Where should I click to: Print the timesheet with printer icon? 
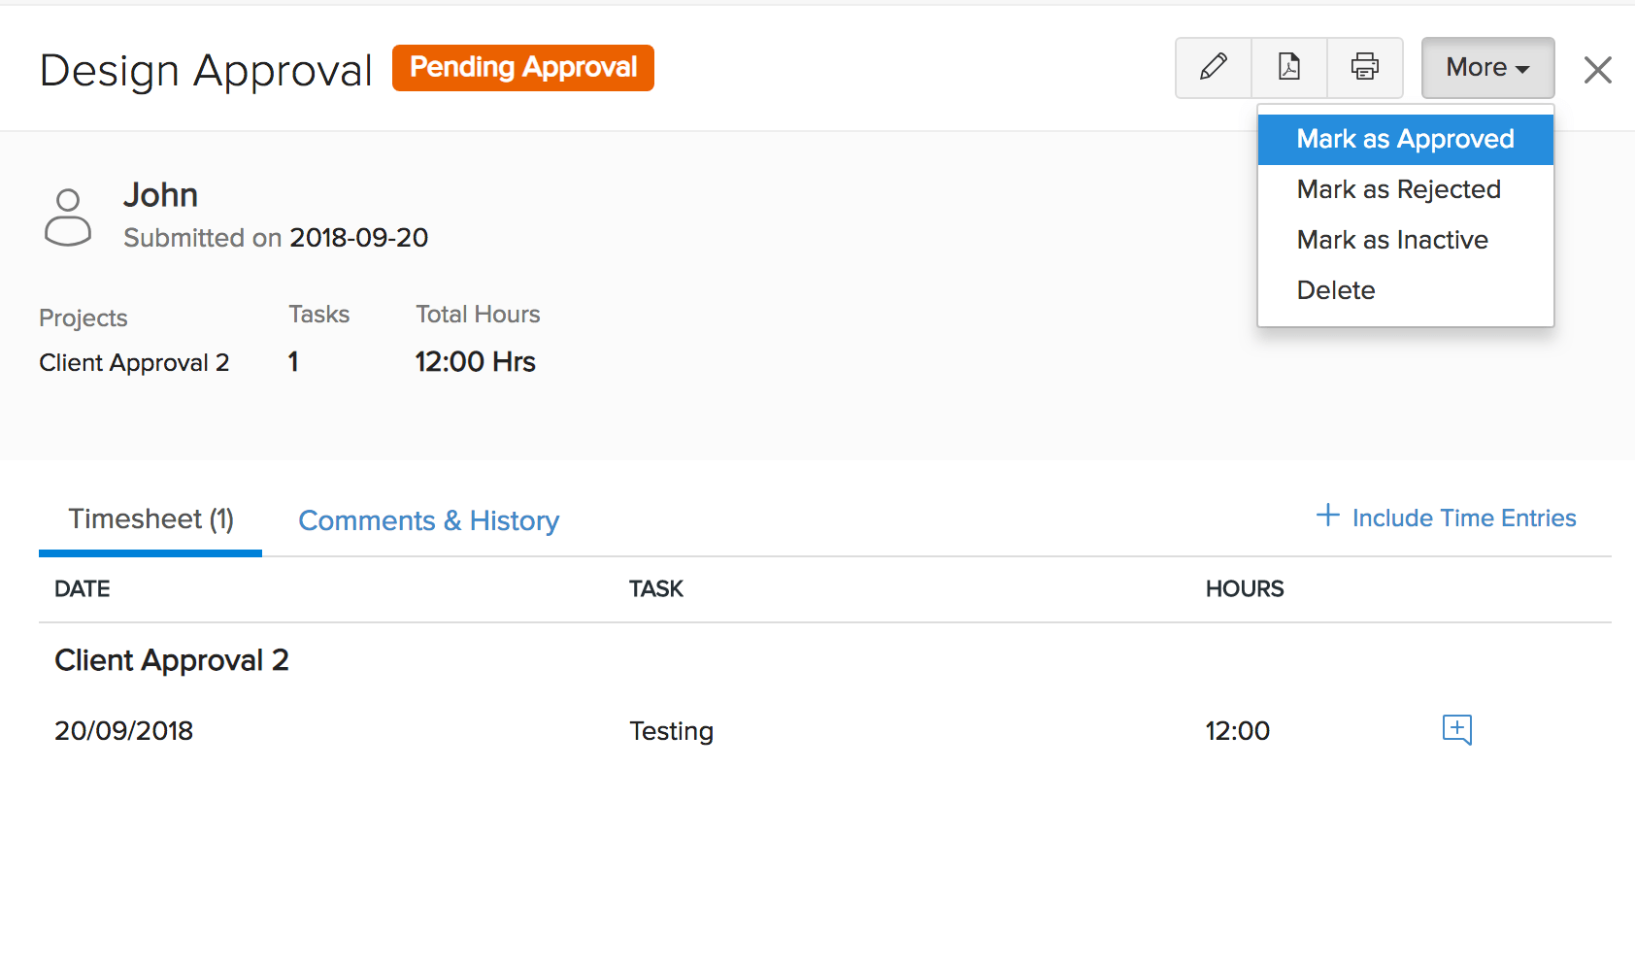[1364, 68]
